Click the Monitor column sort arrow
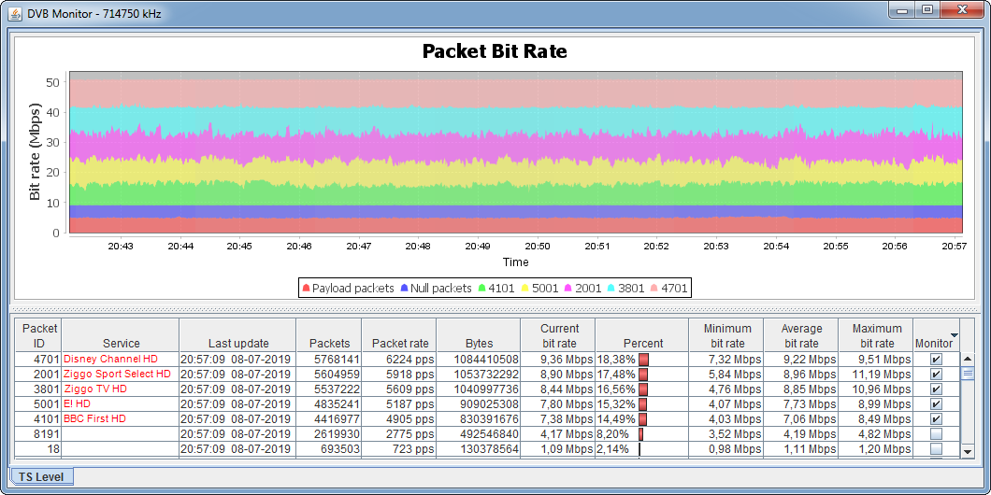991x495 pixels. pyautogui.click(x=954, y=334)
